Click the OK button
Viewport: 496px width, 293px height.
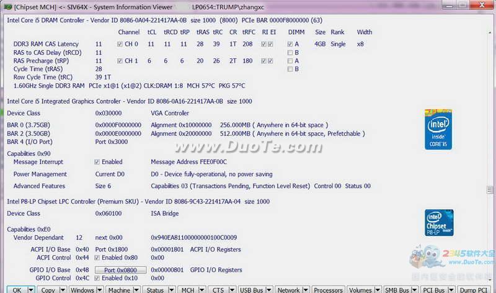click(x=17, y=290)
